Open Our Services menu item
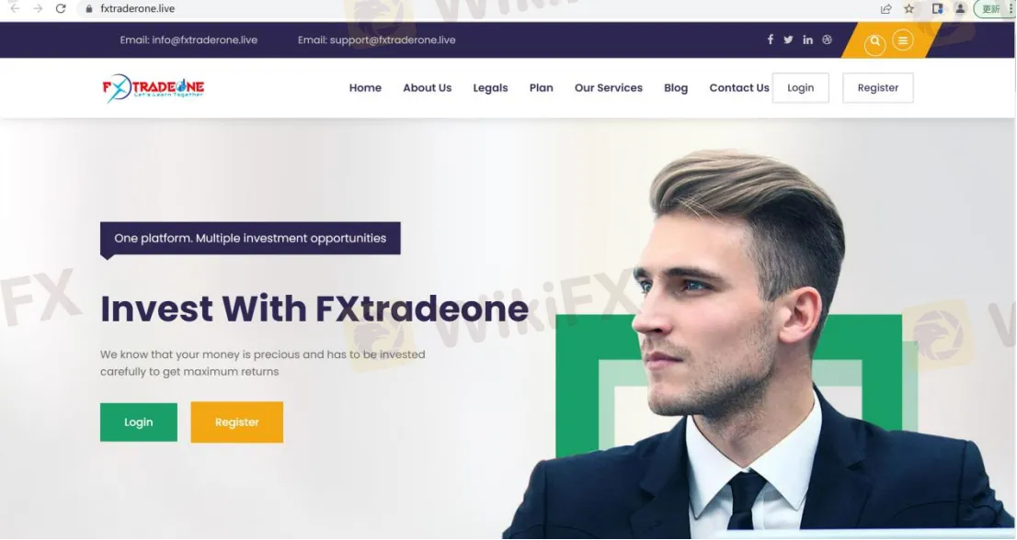 point(609,88)
